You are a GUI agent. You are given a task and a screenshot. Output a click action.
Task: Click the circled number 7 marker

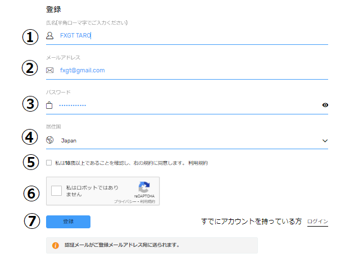click(30, 221)
